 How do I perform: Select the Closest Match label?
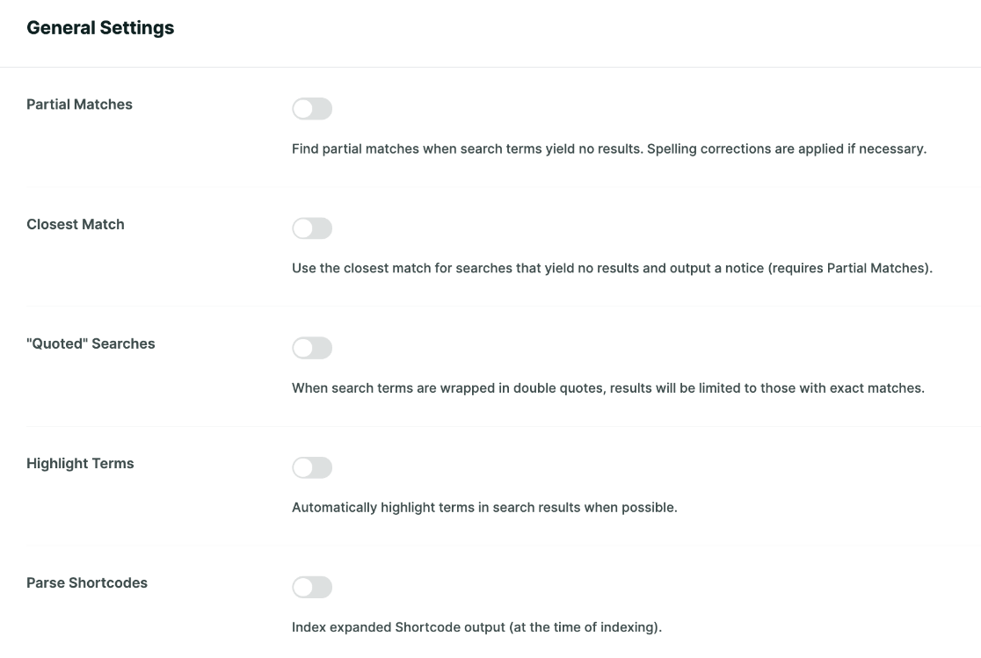coord(75,223)
